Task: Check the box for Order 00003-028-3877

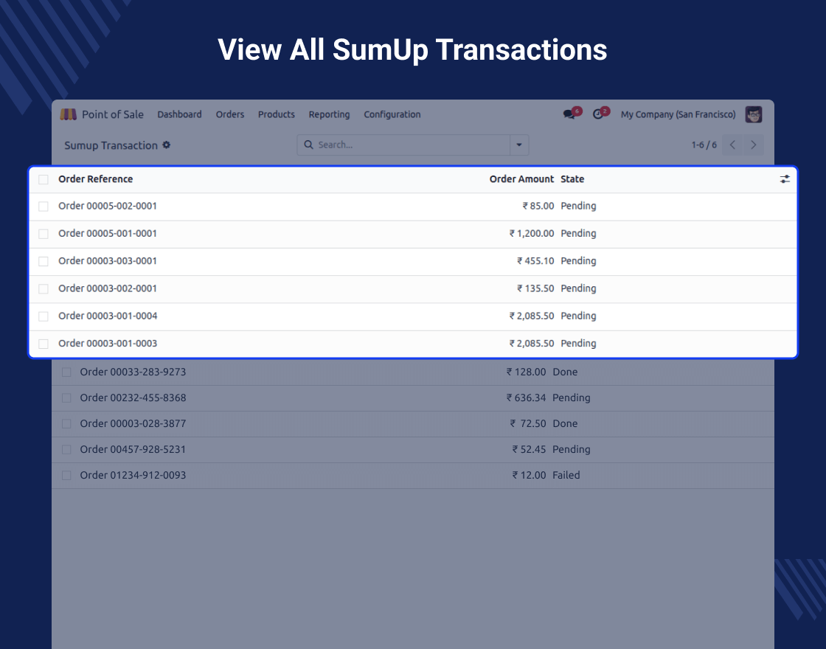Action: 66,424
